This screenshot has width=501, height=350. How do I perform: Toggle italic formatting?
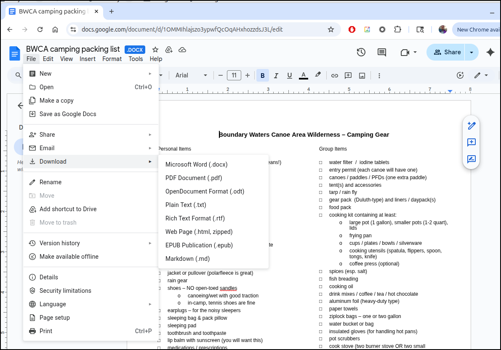tap(276, 75)
